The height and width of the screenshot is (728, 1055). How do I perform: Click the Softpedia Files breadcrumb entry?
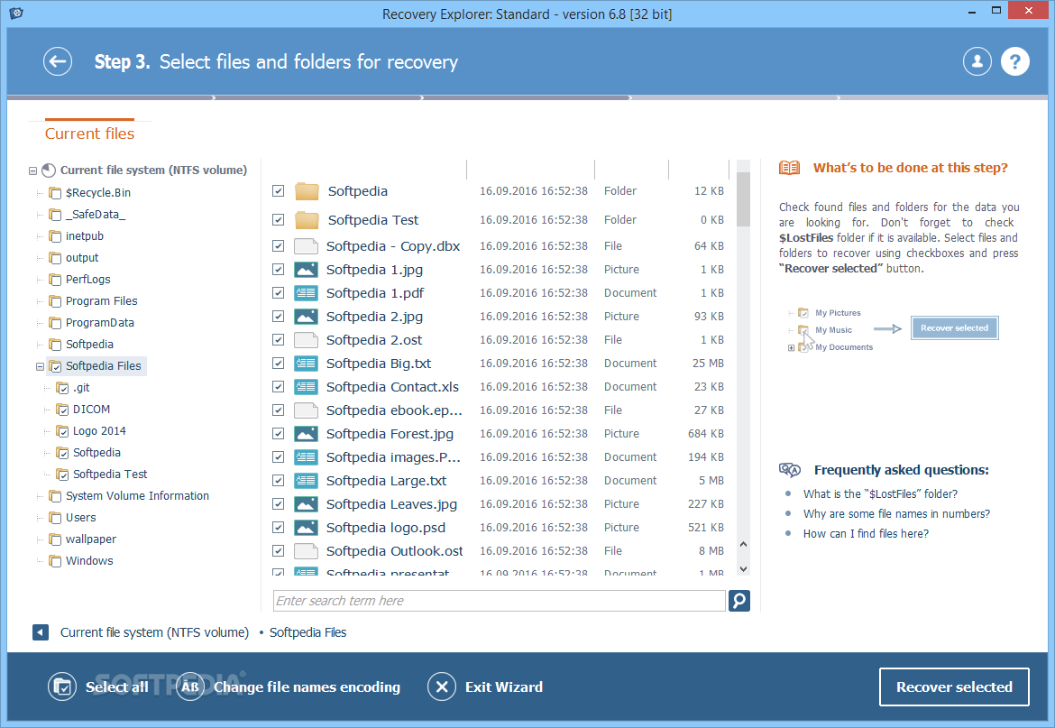coord(307,632)
